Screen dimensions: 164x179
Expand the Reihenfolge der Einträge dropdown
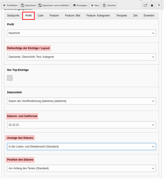82,57
